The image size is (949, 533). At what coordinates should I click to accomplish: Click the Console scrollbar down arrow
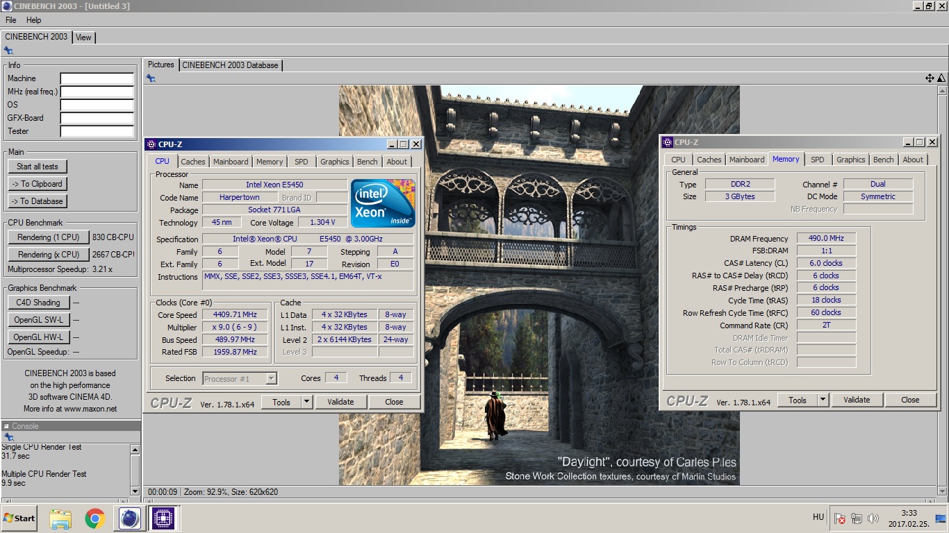click(x=135, y=491)
